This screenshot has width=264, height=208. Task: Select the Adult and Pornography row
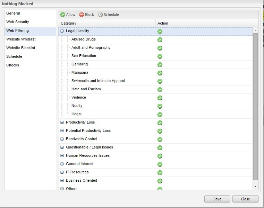click(x=155, y=48)
